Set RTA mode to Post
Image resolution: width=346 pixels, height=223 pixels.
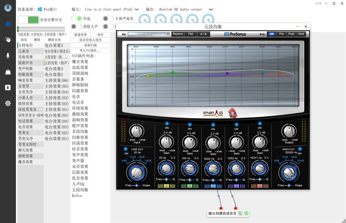(x=291, y=34)
